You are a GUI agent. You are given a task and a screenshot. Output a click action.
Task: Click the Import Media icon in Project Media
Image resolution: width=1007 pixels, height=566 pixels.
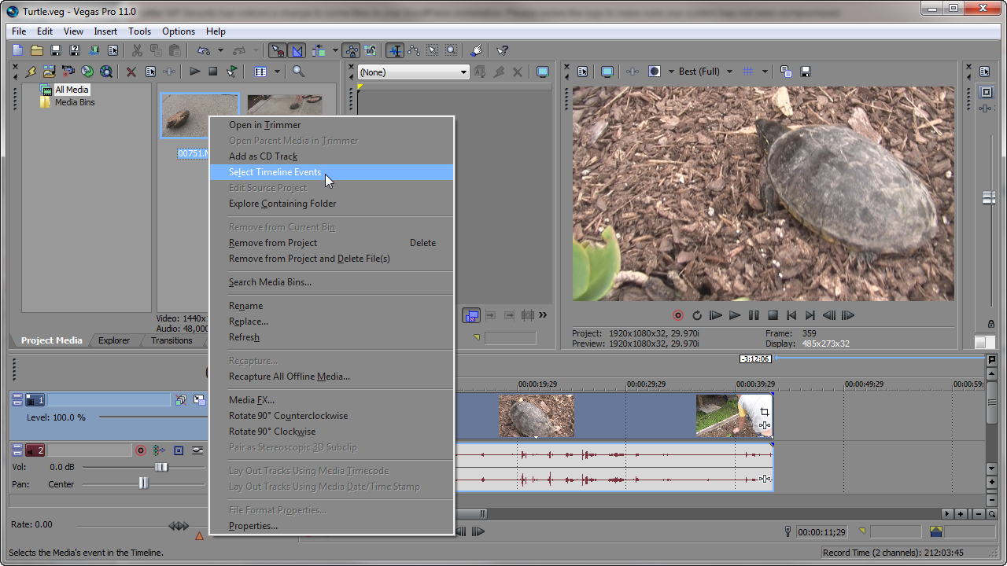click(49, 72)
